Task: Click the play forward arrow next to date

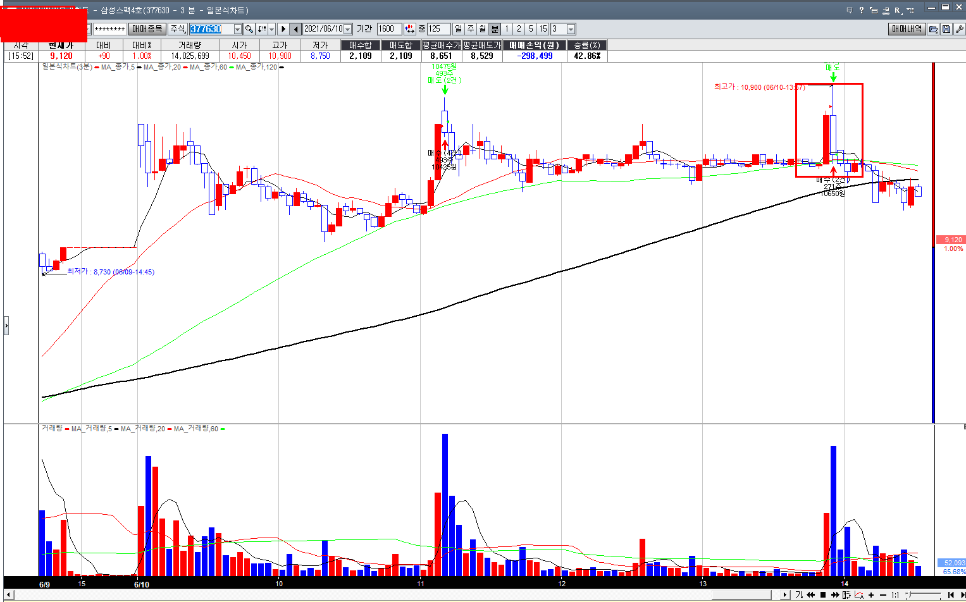Action: pyautogui.click(x=283, y=29)
